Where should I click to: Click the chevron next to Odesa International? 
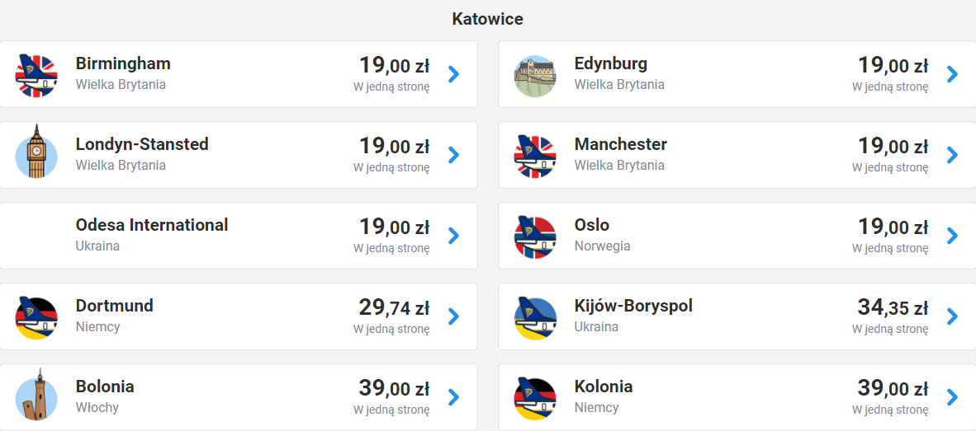coord(453,236)
